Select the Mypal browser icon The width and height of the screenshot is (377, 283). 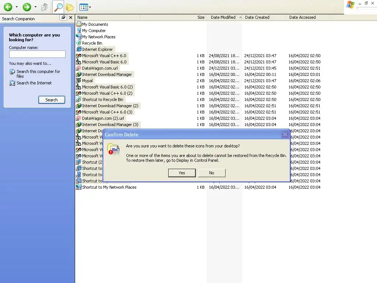tap(79, 81)
